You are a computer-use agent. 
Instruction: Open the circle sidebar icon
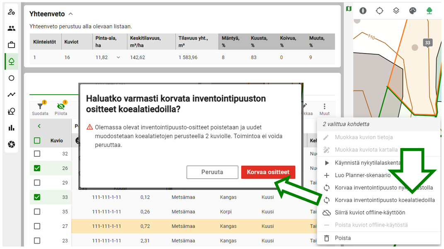tap(11, 78)
